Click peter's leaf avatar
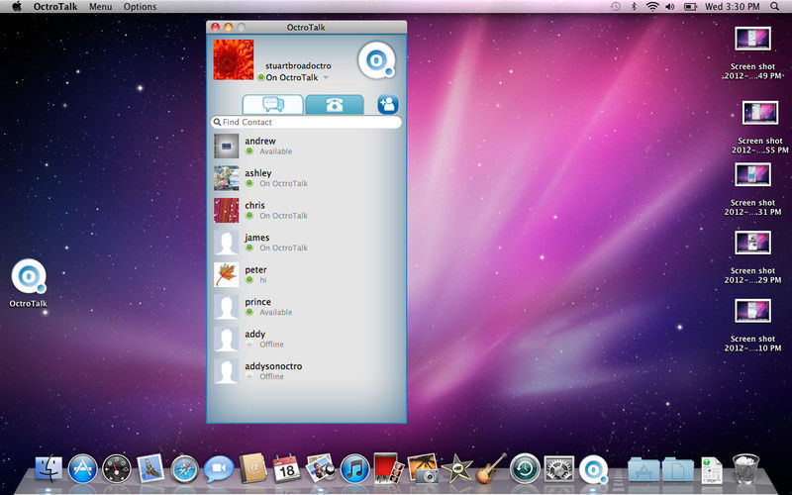The width and height of the screenshot is (792, 495). (x=226, y=274)
